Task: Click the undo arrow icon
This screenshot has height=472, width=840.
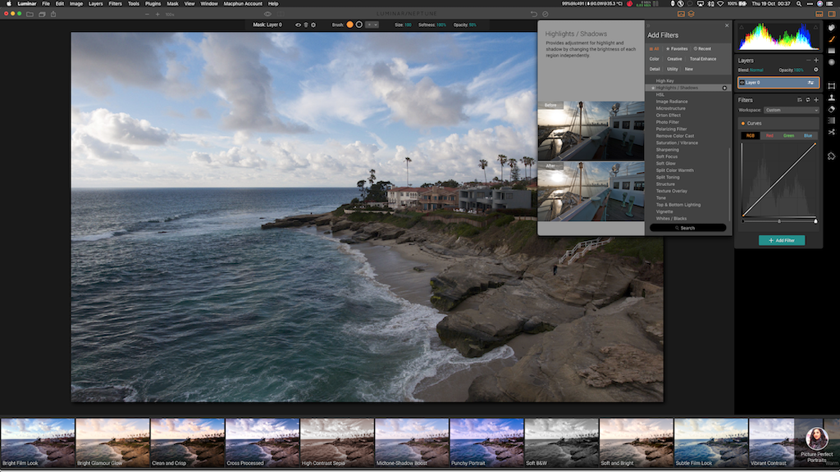Action: tap(534, 14)
